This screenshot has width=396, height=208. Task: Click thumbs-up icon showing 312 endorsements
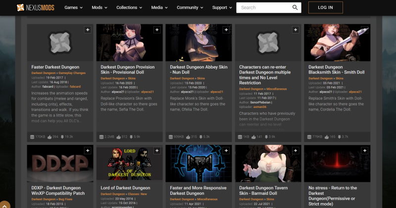click(x=119, y=137)
